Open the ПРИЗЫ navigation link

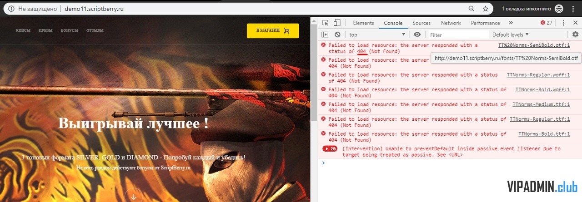(45, 30)
